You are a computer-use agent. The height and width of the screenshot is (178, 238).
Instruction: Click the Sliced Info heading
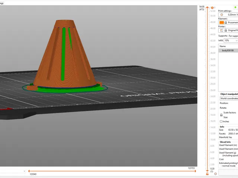click(225, 142)
